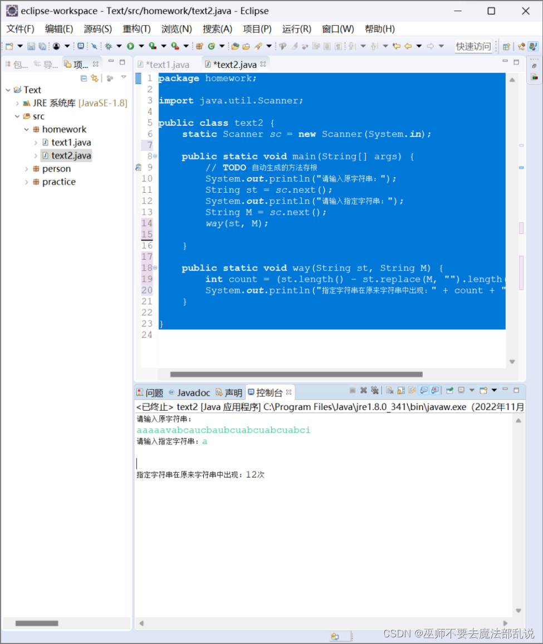Click the New file wizard toolbar icon
Viewport: 543px width, 644px height.
(9, 46)
